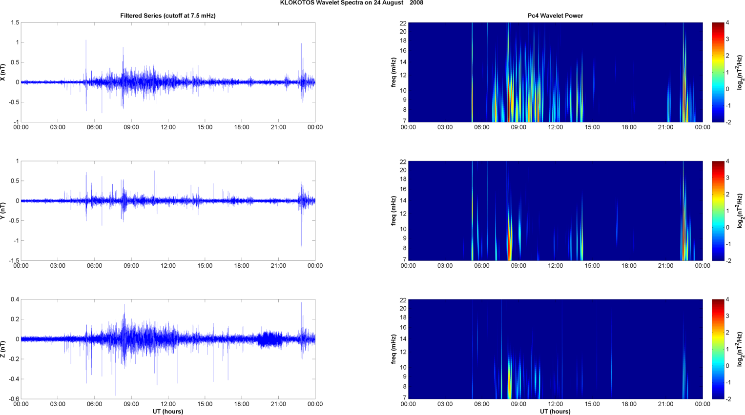Click the X (nT) filtered time series plot

tap(168, 72)
